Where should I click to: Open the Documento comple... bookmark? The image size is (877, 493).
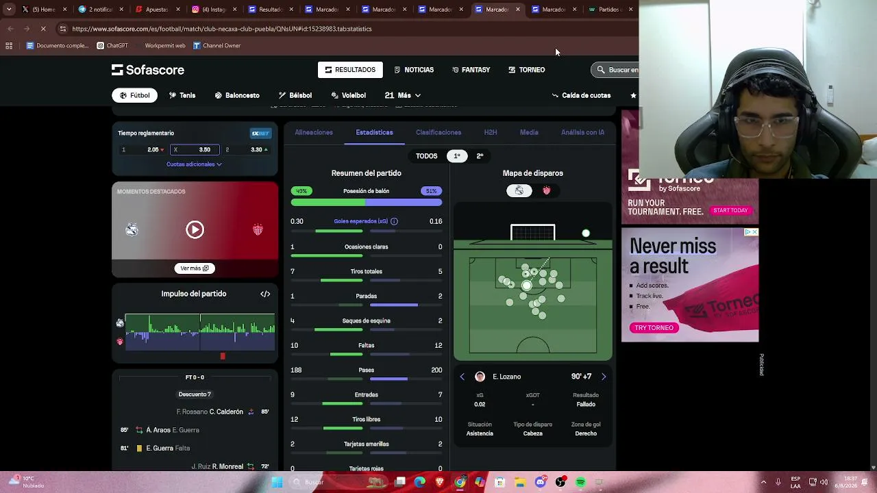tap(57, 46)
